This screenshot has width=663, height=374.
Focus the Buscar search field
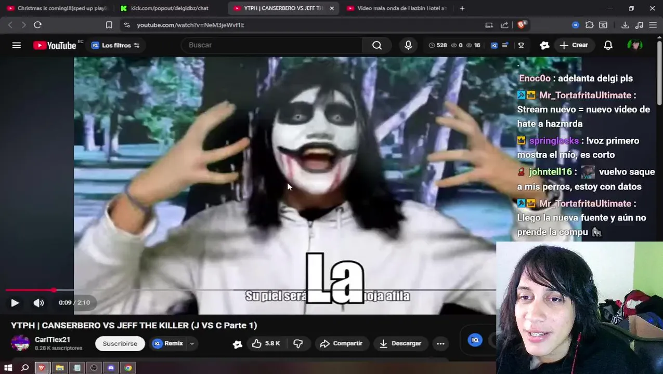(272, 45)
